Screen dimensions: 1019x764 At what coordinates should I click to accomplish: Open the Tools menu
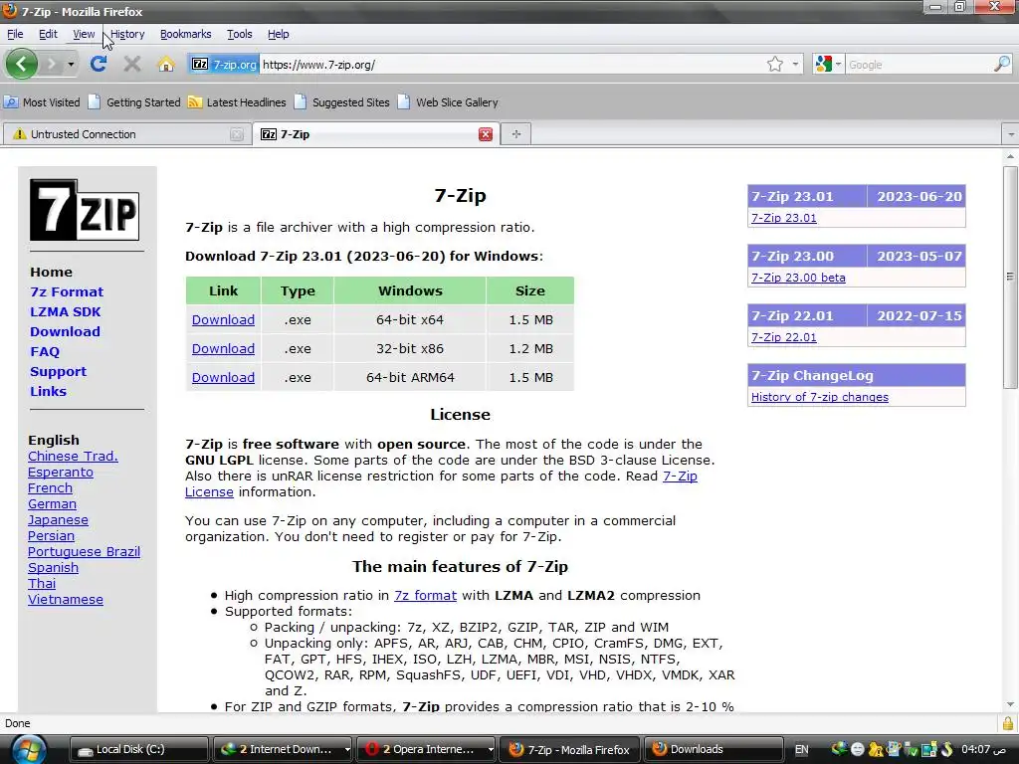tap(239, 34)
